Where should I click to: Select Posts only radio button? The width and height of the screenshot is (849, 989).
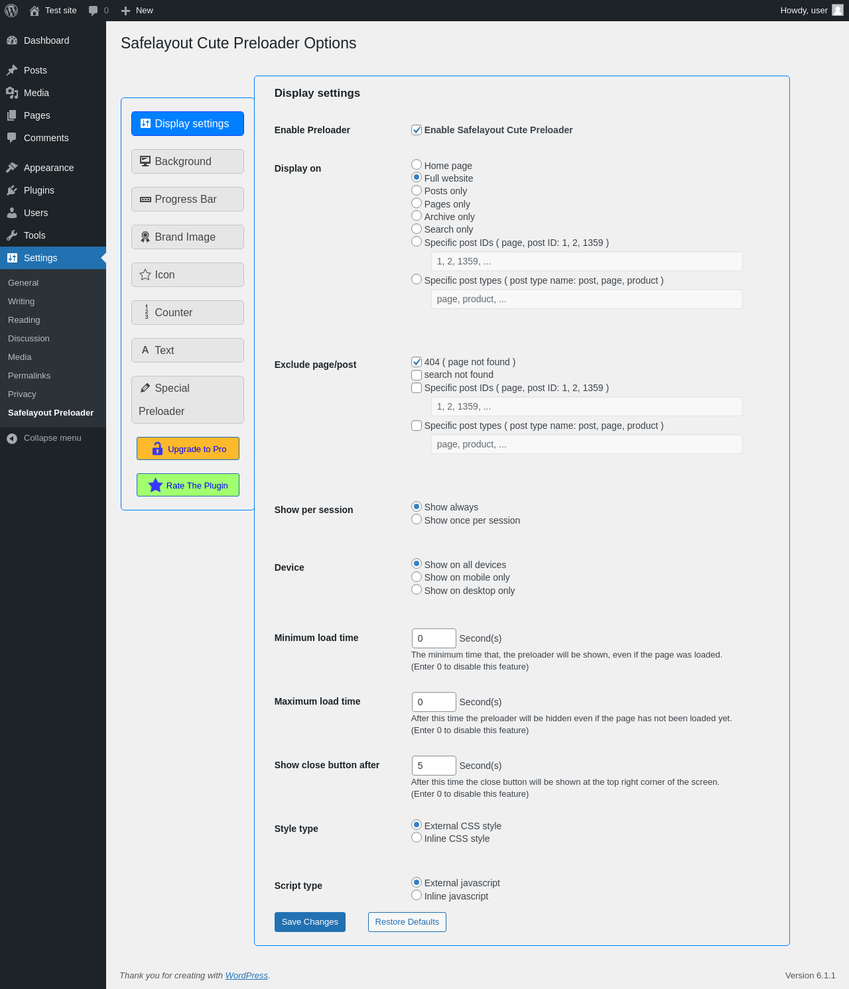coord(417,190)
